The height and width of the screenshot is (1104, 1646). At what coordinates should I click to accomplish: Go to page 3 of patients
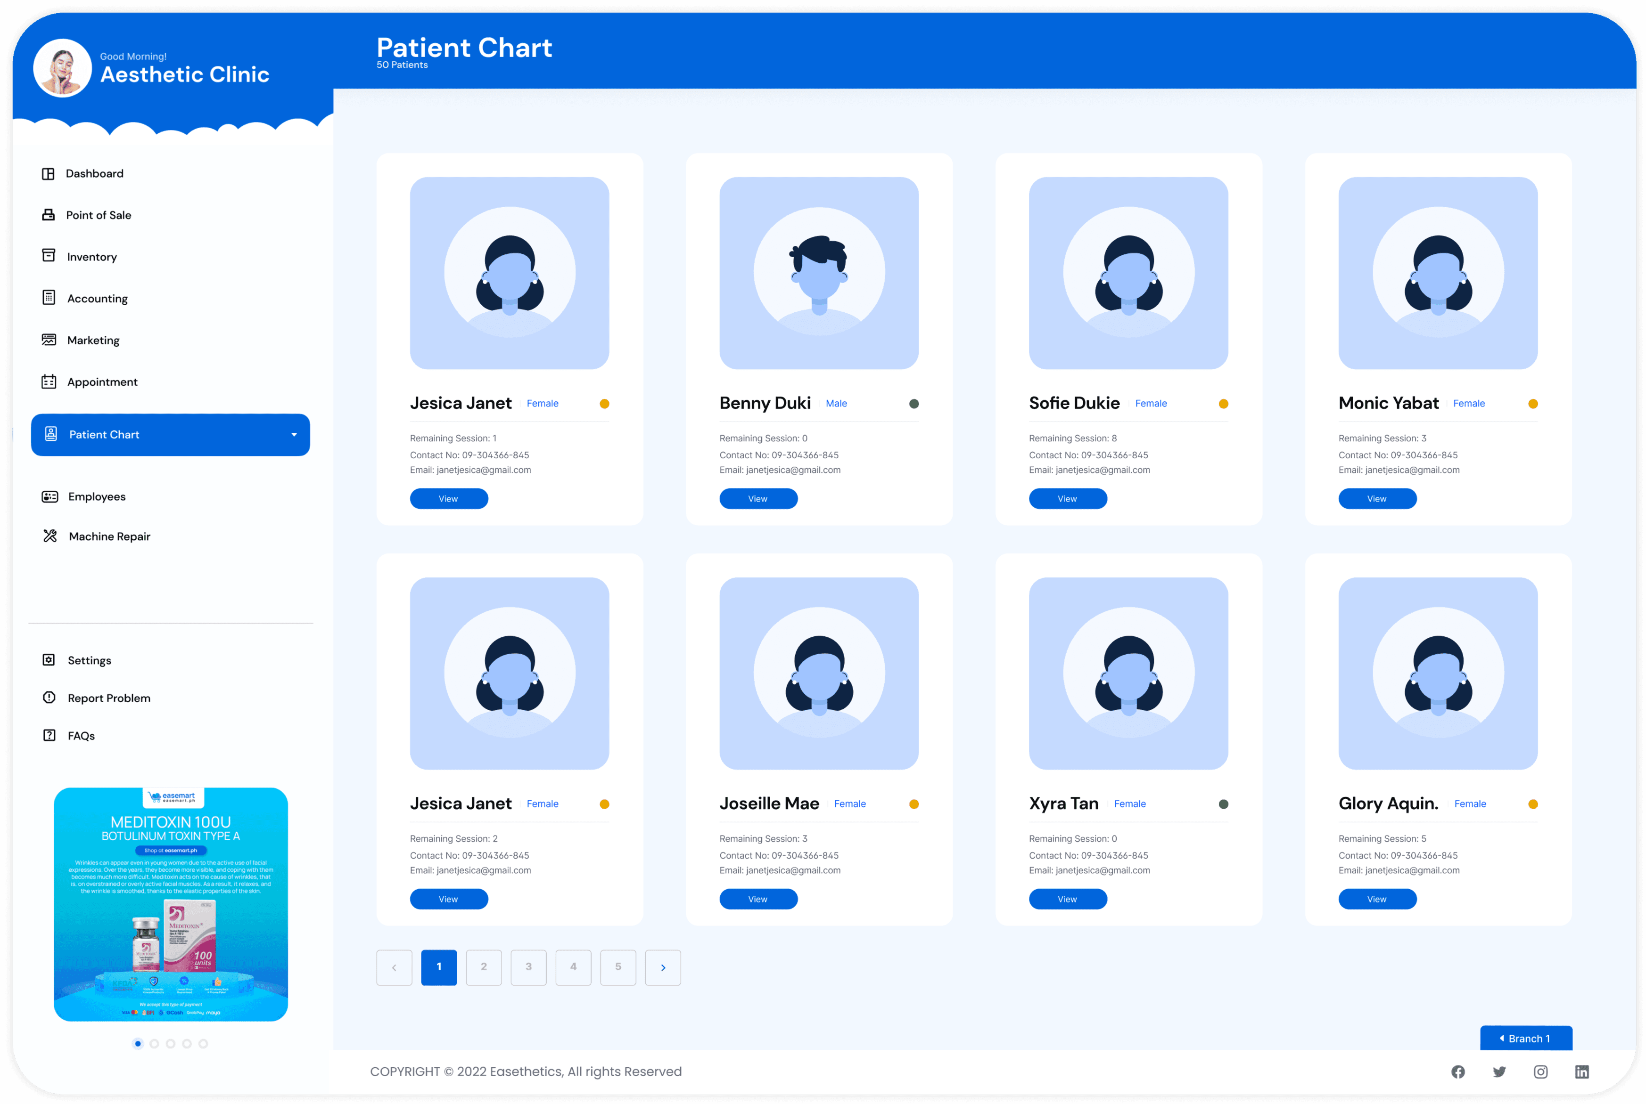[x=528, y=967]
